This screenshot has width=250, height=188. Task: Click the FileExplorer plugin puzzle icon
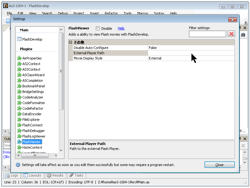pyautogui.click(x=19, y=120)
